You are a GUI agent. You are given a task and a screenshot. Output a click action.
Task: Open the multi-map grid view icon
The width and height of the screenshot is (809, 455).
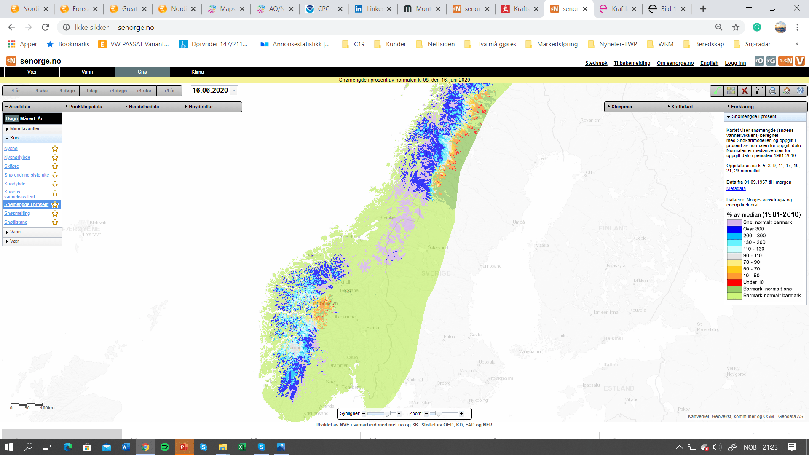tap(731, 91)
